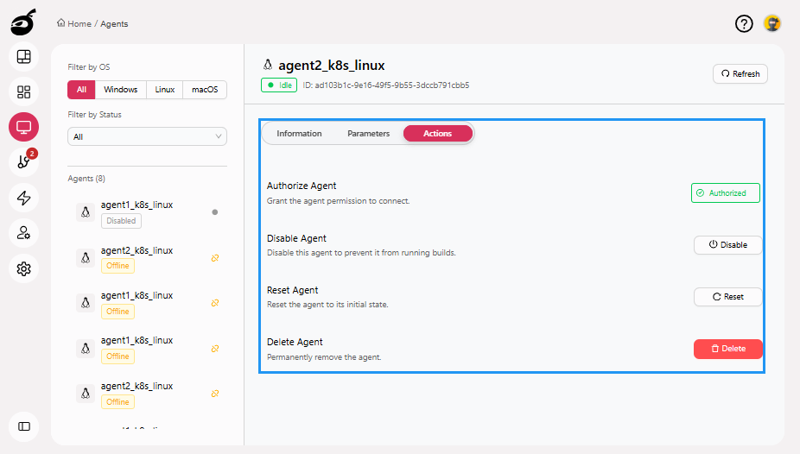Image resolution: width=800 pixels, height=454 pixels.
Task: Toggle the sidebar collapse icon at bottom
Action: [x=24, y=426]
